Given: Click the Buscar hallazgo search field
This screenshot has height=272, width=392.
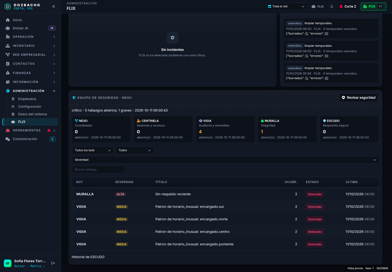Looking at the screenshot, I should tap(99, 169).
